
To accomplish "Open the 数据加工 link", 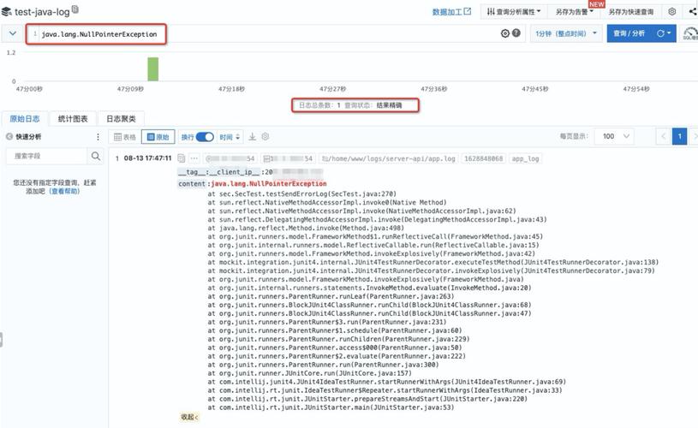I will point(451,12).
